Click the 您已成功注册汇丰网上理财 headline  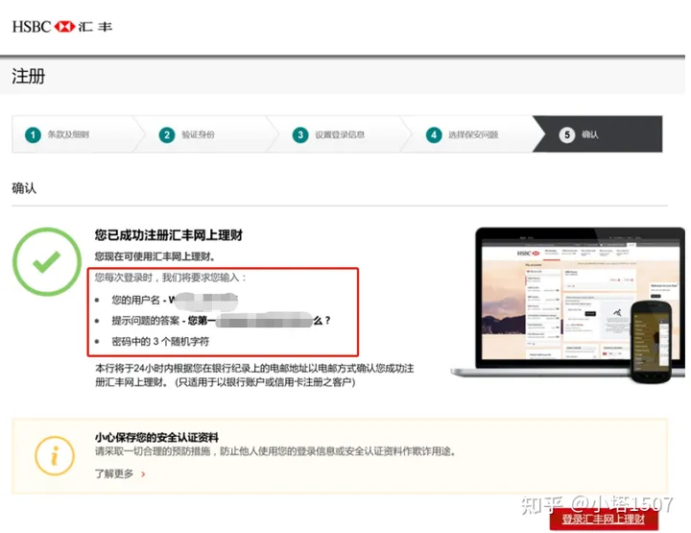[x=169, y=235]
